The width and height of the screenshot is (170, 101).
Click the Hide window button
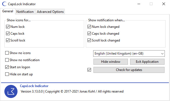[111, 62]
